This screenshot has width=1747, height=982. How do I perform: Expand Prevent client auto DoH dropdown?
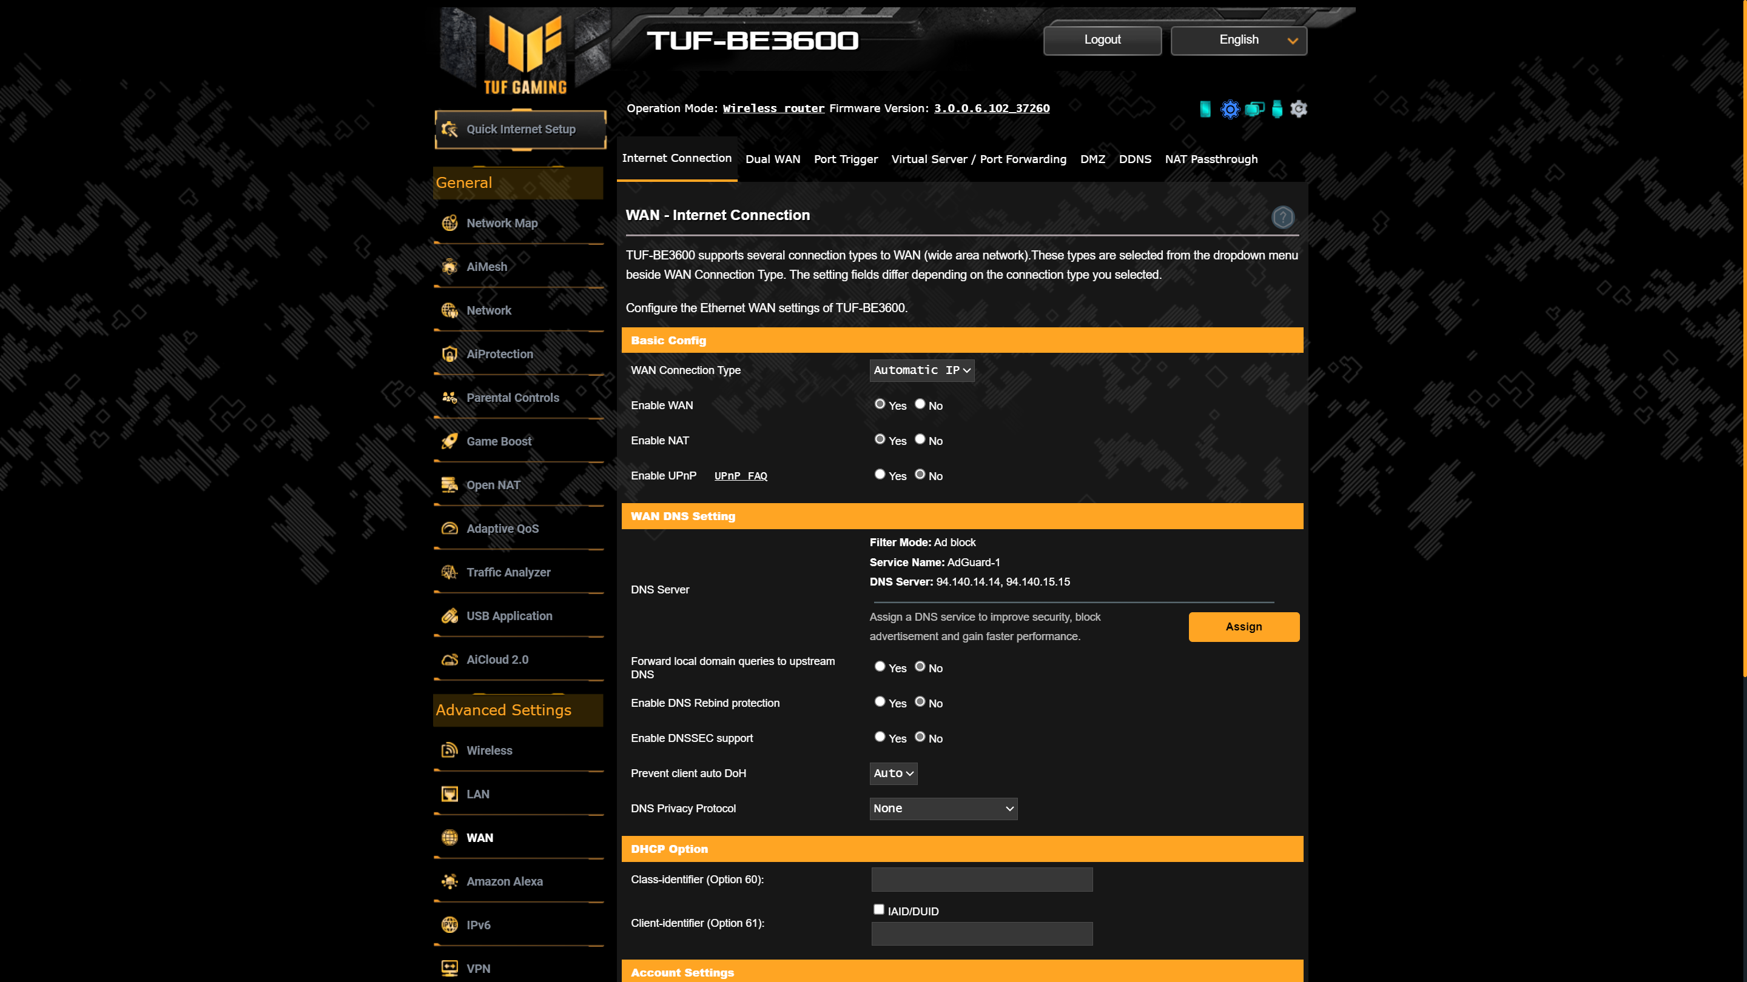pyautogui.click(x=894, y=773)
